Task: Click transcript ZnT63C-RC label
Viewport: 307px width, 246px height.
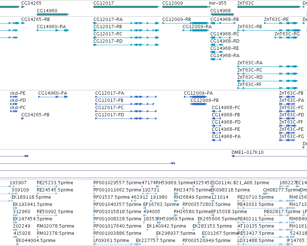Action: [250, 70]
